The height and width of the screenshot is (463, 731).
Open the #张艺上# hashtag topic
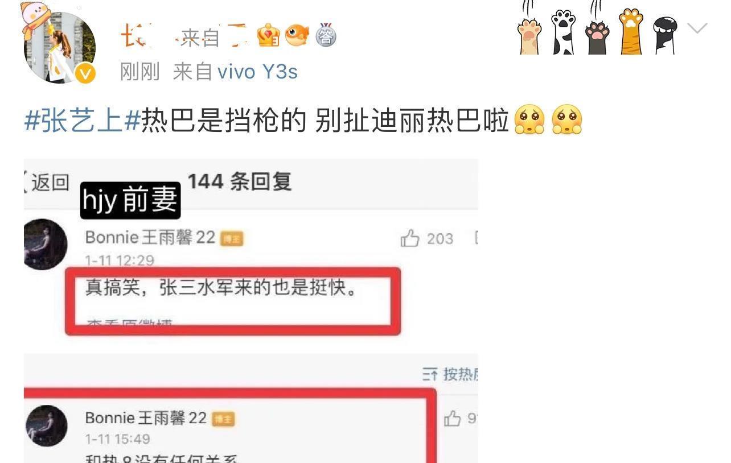click(82, 121)
